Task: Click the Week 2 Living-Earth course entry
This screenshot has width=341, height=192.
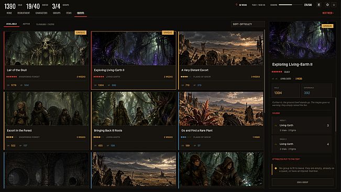Action: coord(302,144)
